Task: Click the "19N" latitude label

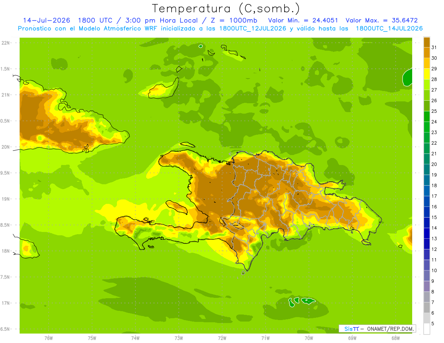Action: pos(5,199)
